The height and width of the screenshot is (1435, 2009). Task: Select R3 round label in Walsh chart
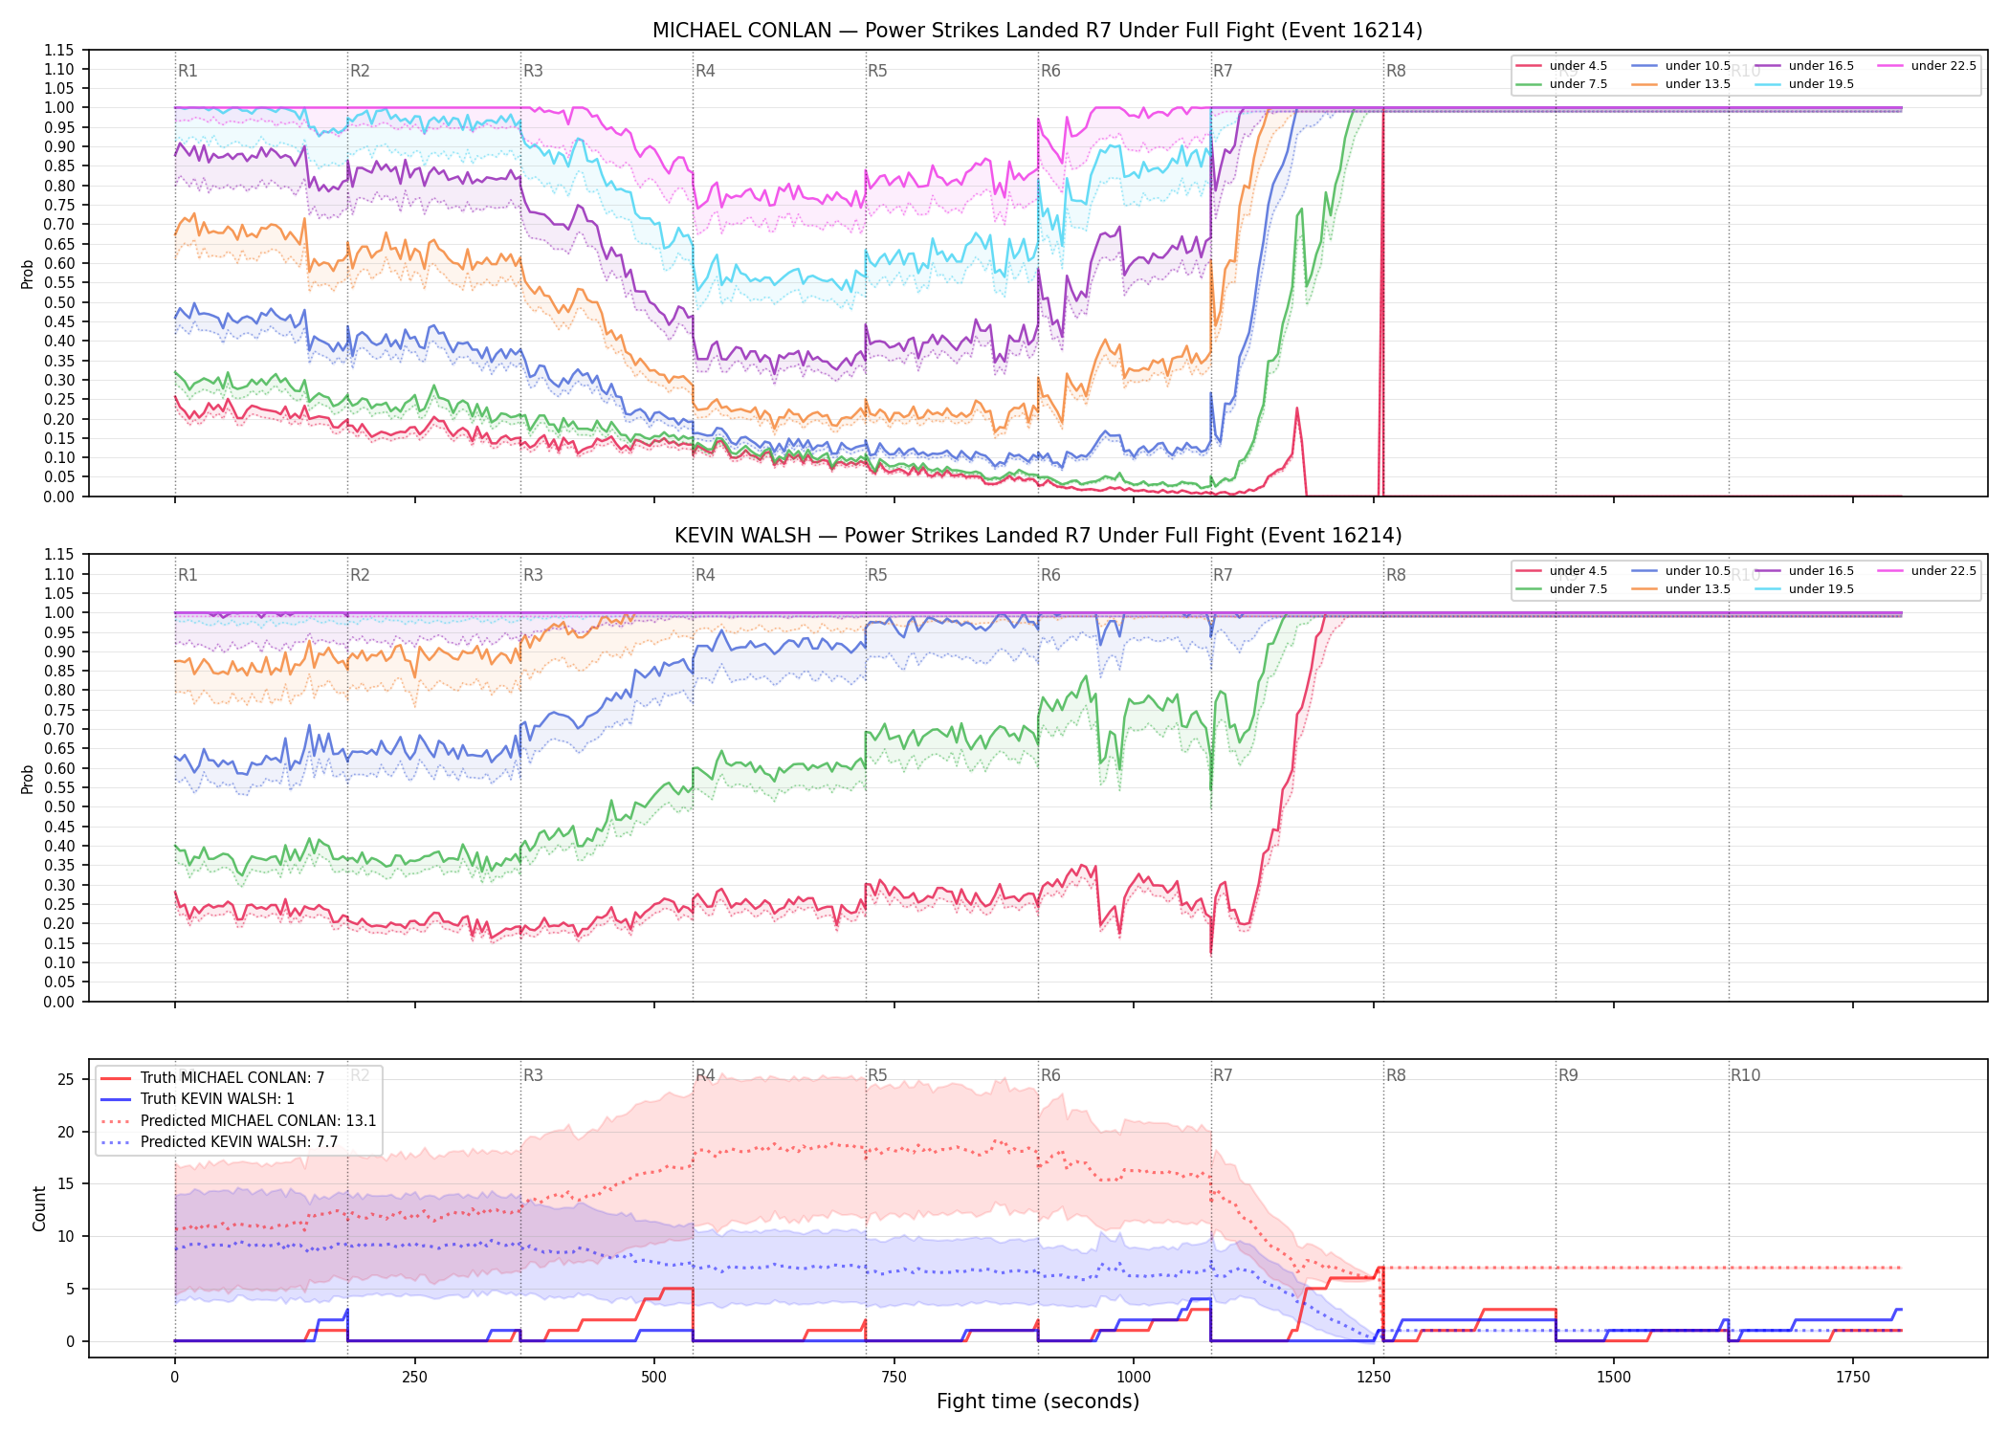tap(533, 575)
